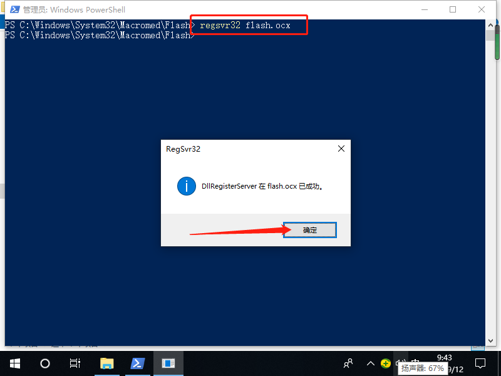
Task: Click the green security icon in system tray
Action: pos(385,363)
